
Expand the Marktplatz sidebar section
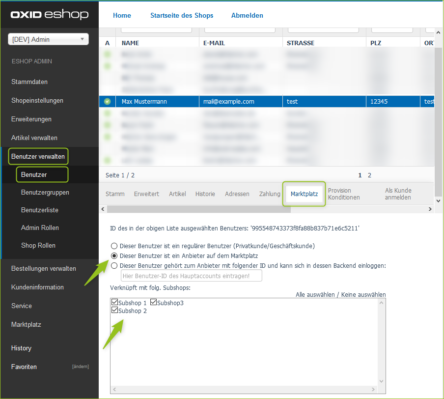[26, 325]
